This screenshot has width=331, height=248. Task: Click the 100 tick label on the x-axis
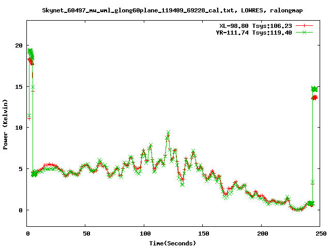[144, 234]
